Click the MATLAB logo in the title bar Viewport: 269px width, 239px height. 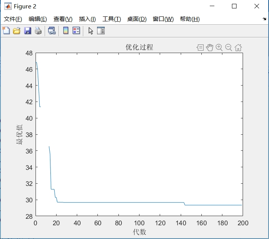(8, 6)
